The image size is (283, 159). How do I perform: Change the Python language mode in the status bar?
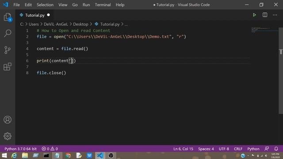coord(253,149)
